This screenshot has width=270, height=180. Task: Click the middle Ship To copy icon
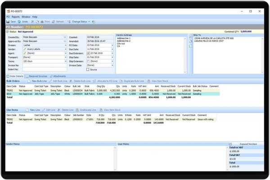point(190,41)
